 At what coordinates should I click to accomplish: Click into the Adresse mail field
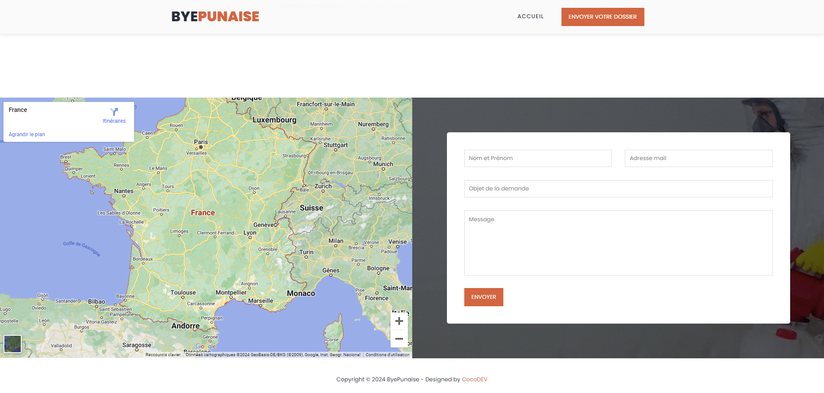698,158
